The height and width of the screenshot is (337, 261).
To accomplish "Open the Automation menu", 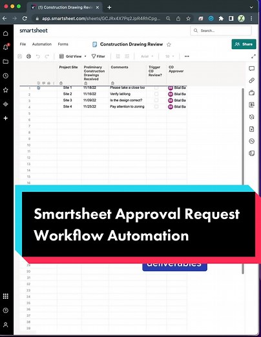I will [42, 44].
